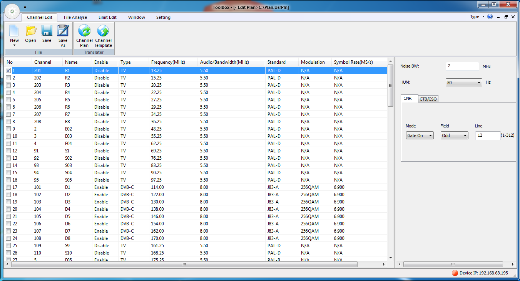Viewport: 520px width, 281px height.
Task: Switch to the File Analyse tab
Action: [x=75, y=17]
